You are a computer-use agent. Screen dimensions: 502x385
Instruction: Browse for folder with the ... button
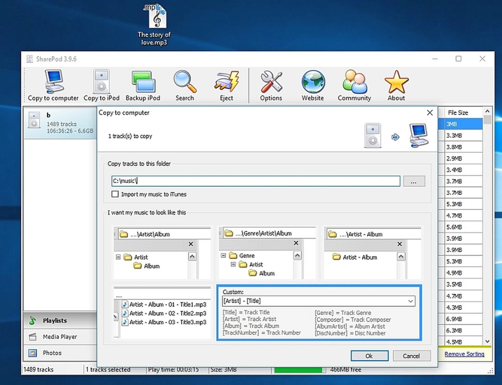[414, 181]
